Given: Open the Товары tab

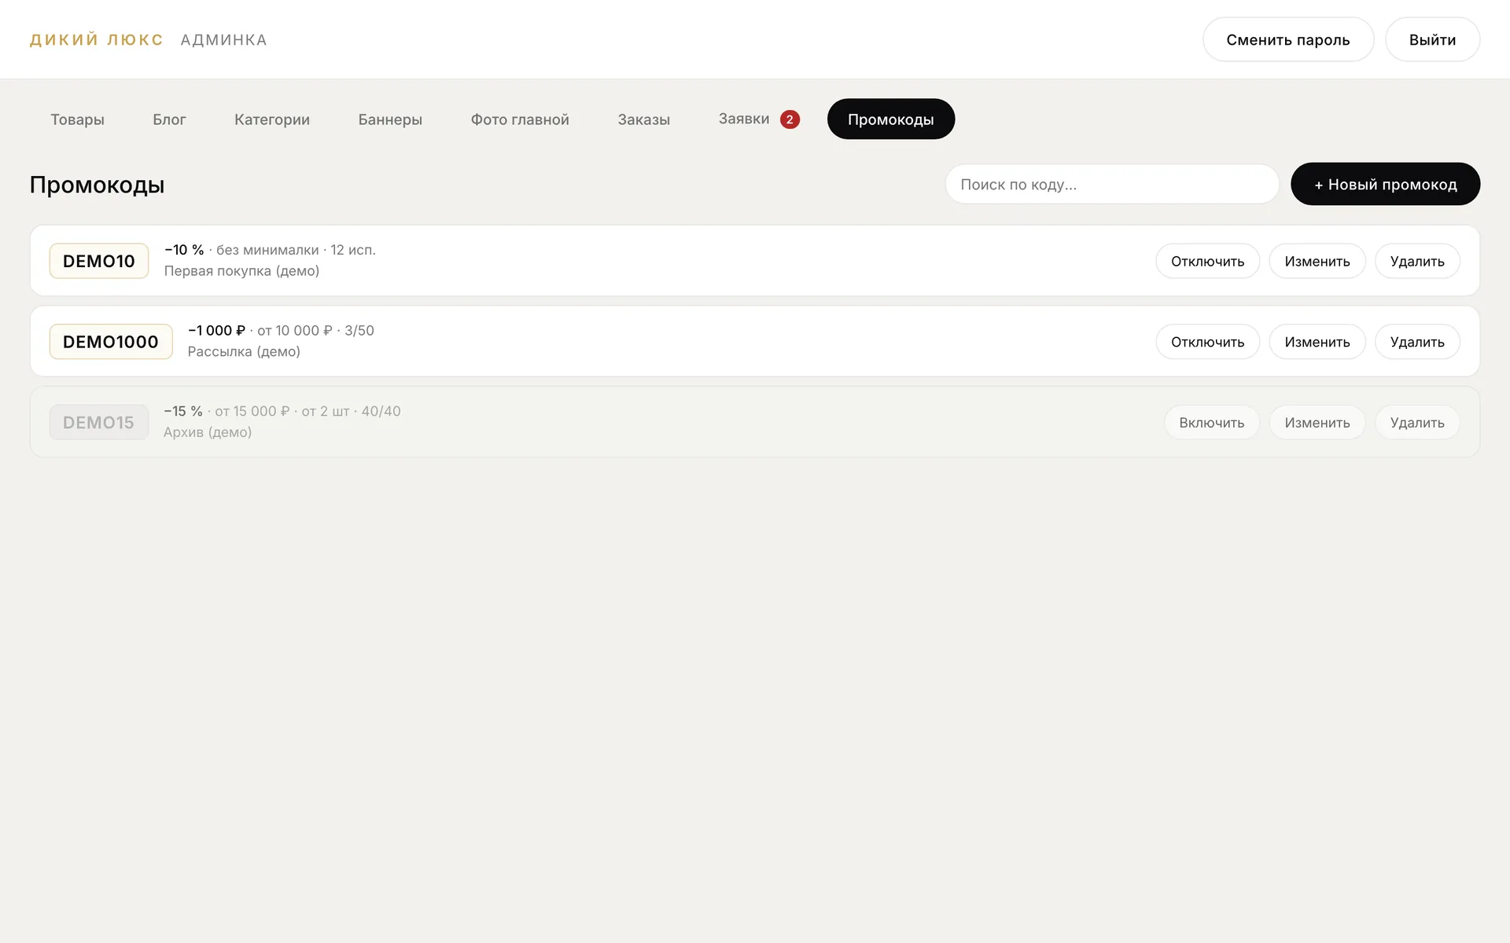Looking at the screenshot, I should 77,119.
